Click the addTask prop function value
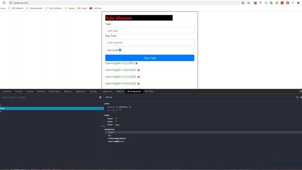 124,107
